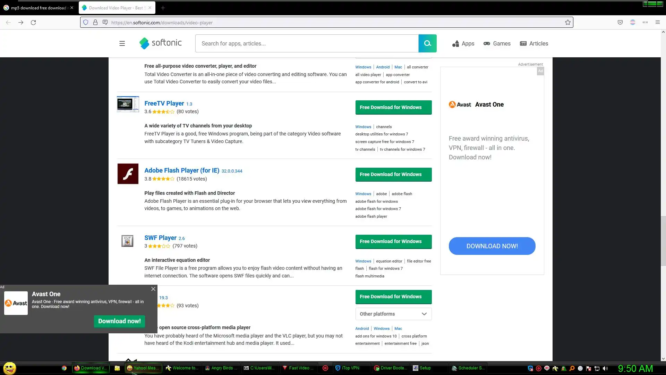Reload the current page

33,23
